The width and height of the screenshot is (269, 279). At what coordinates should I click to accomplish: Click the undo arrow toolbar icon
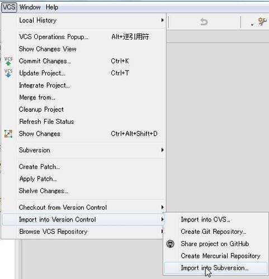click(x=204, y=22)
